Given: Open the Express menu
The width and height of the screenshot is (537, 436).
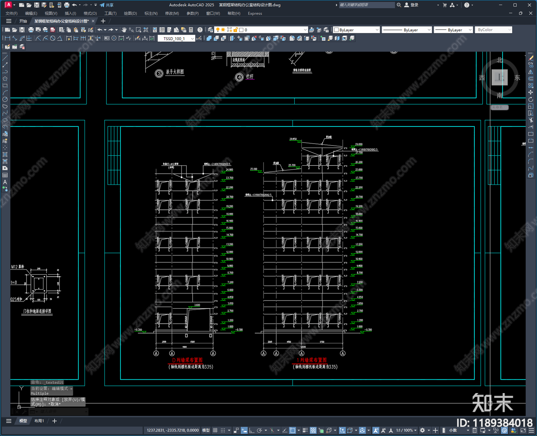Looking at the screenshot, I should pos(255,13).
